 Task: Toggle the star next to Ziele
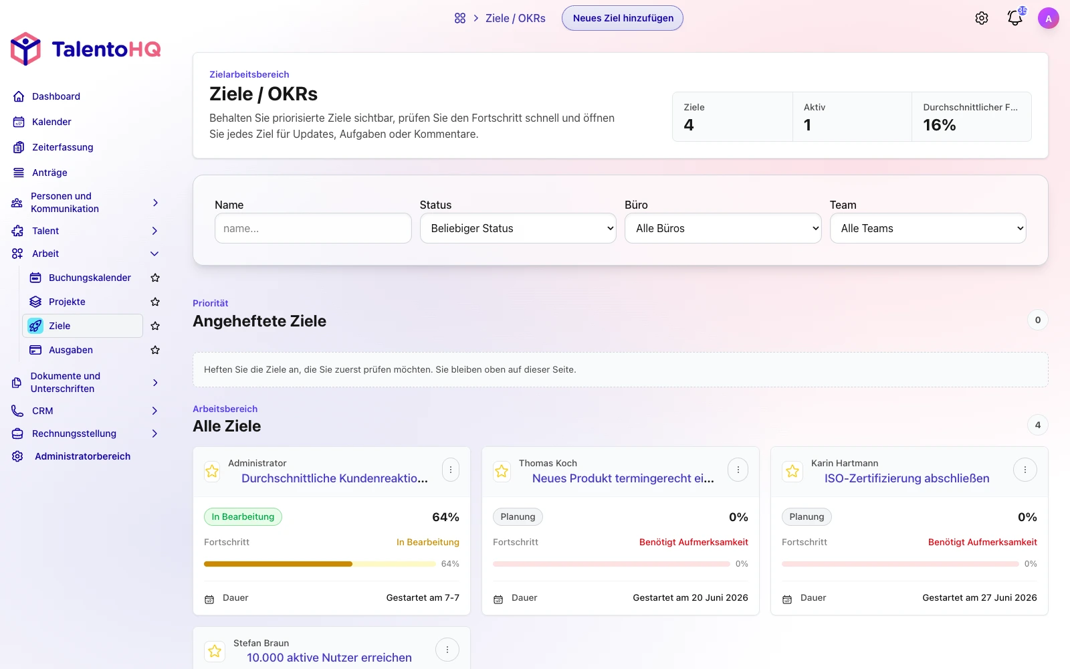click(155, 326)
